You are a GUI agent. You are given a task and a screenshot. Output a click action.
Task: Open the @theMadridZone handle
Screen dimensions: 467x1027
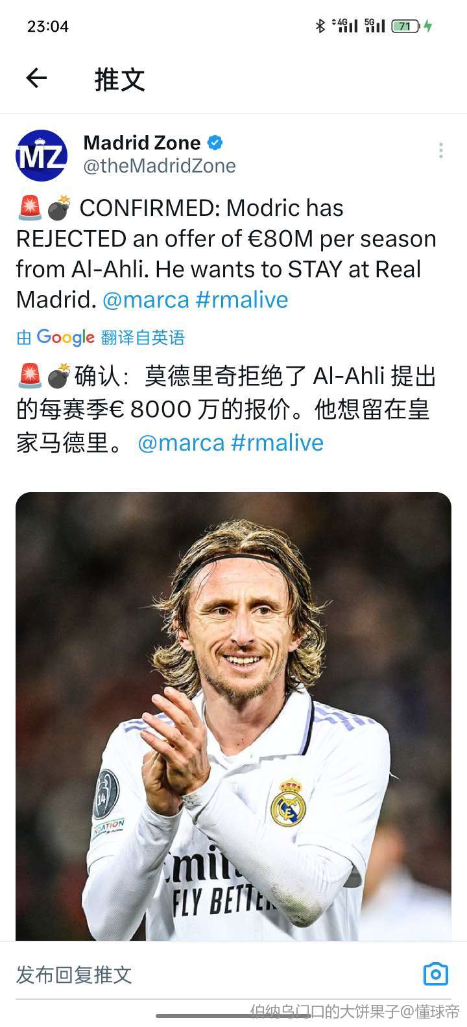click(x=160, y=166)
